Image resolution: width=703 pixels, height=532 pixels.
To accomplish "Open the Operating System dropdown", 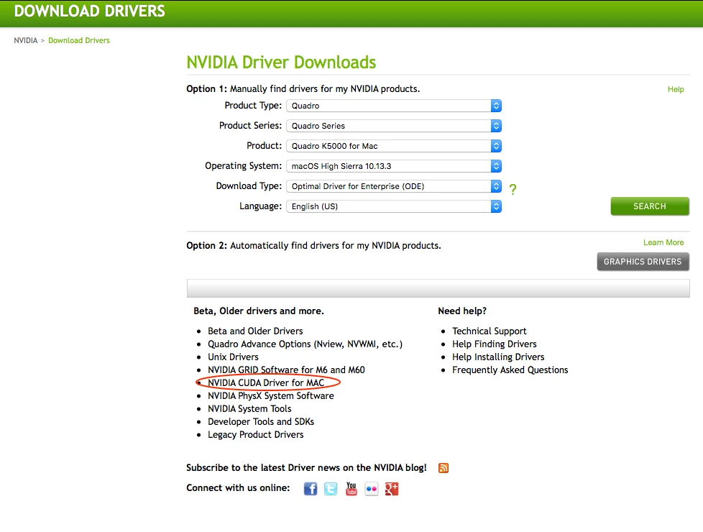I will (x=394, y=166).
